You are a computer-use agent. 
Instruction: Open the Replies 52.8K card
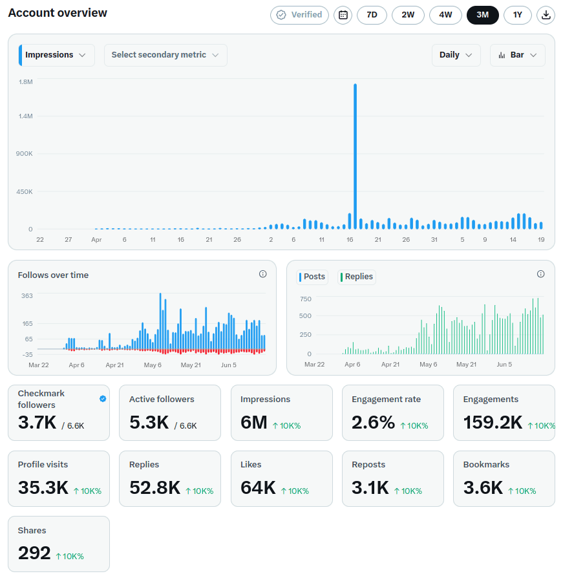pyautogui.click(x=170, y=478)
